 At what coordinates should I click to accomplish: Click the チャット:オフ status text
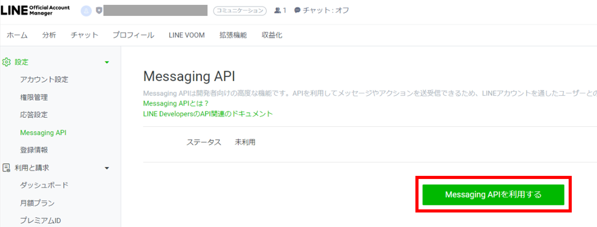pyautogui.click(x=326, y=10)
